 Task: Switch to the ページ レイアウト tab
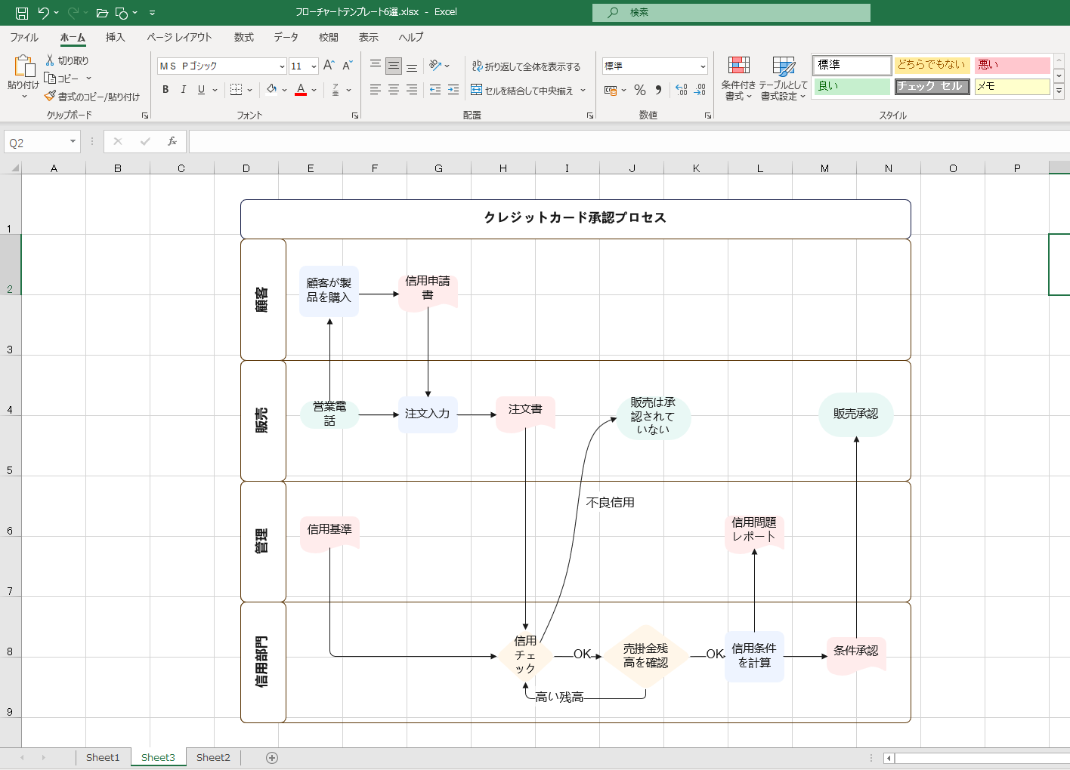[x=179, y=37]
